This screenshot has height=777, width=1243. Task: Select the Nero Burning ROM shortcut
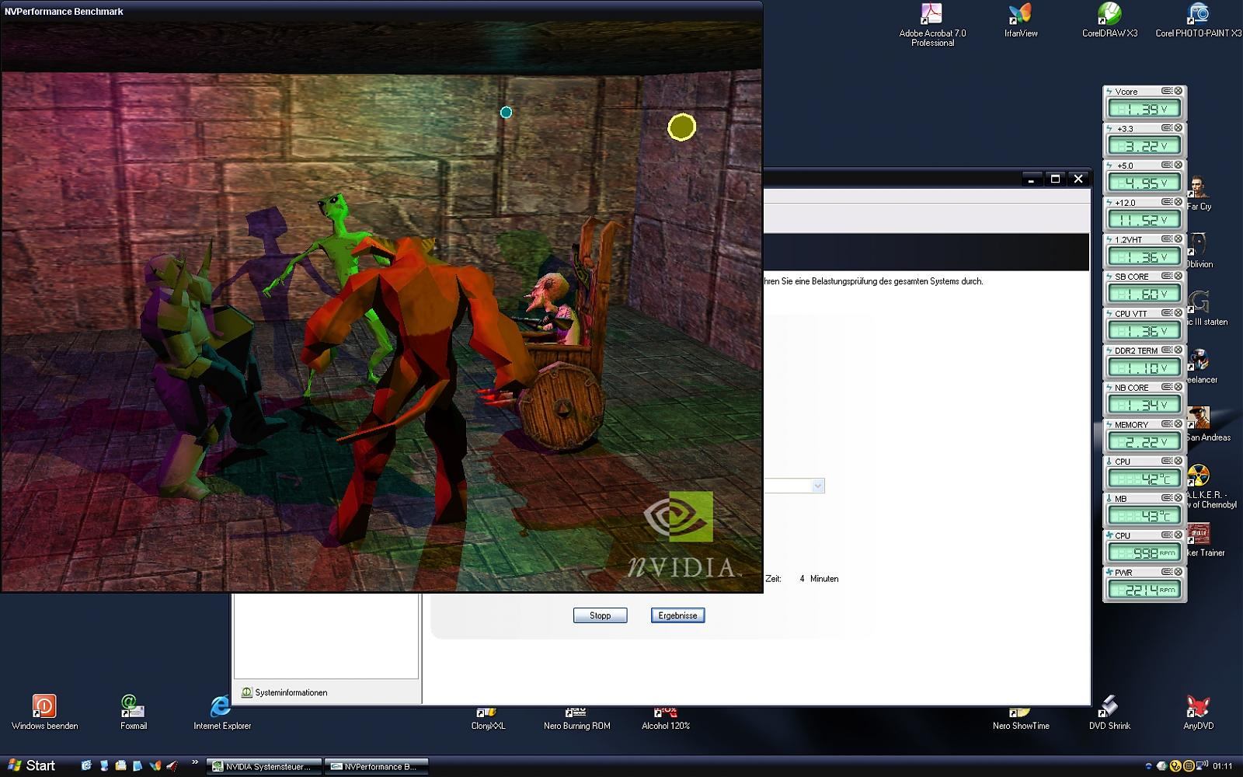pos(576,719)
